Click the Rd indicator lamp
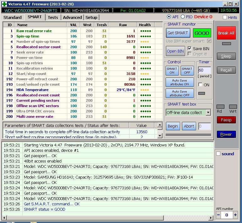Viewport: 242px width, 223px height. (x=220, y=106)
